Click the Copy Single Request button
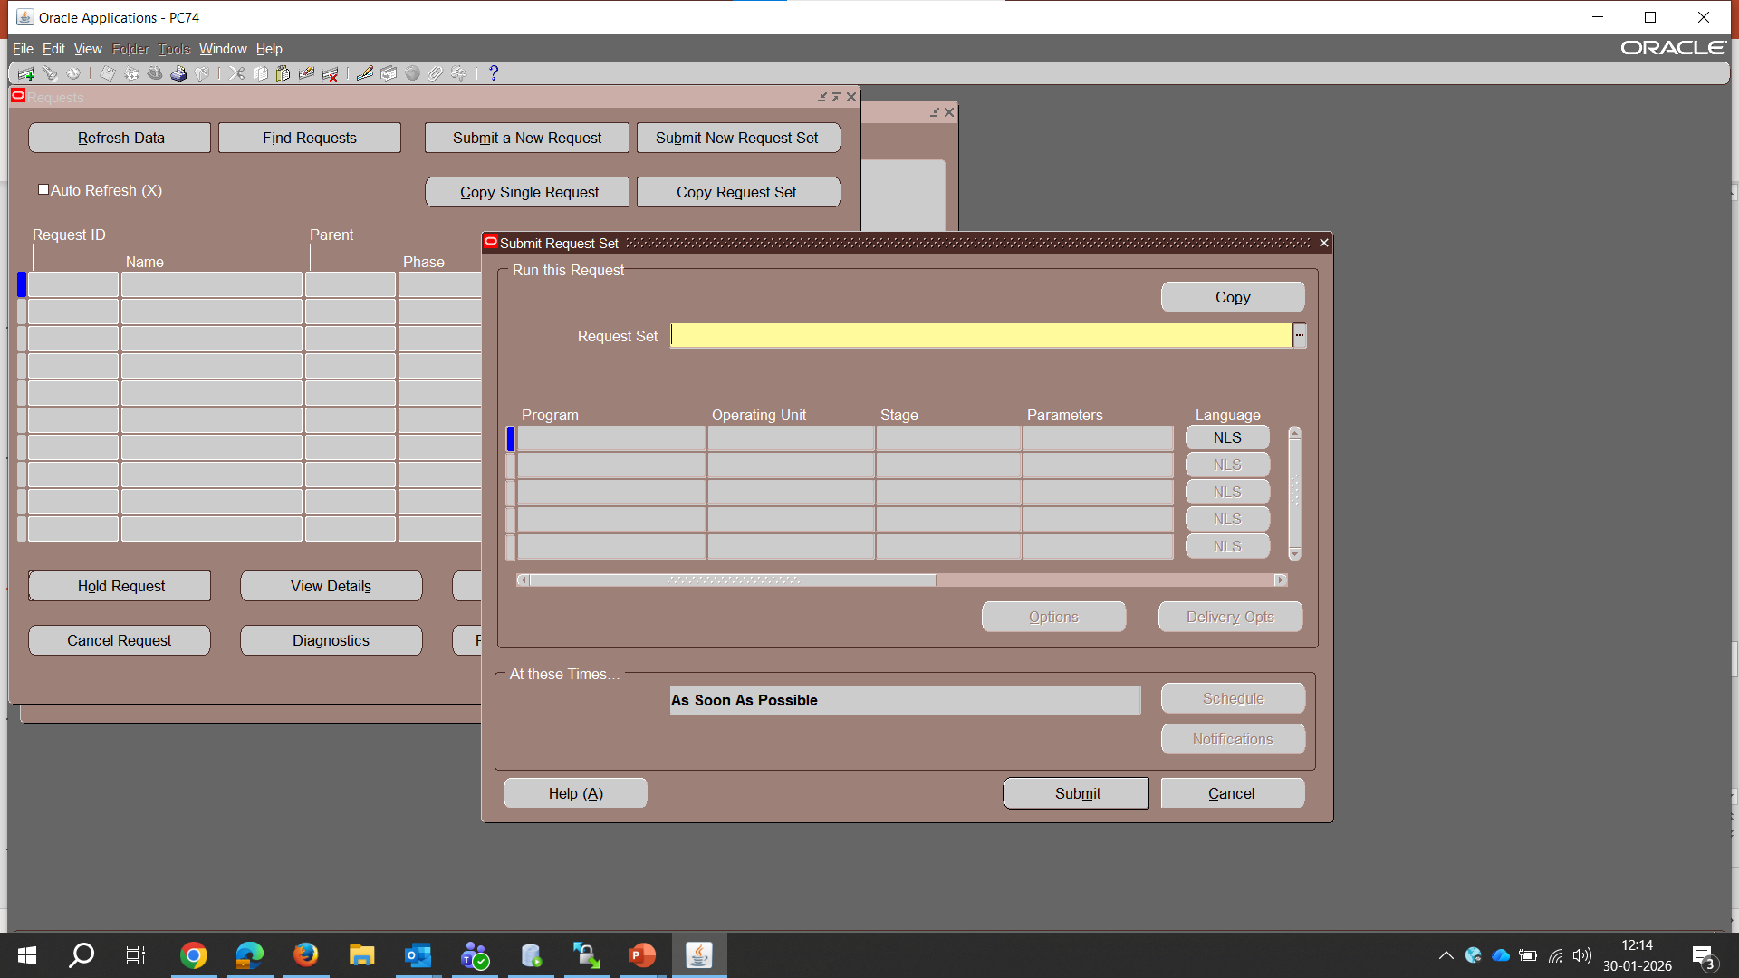Viewport: 1739px width, 978px height. (527, 192)
